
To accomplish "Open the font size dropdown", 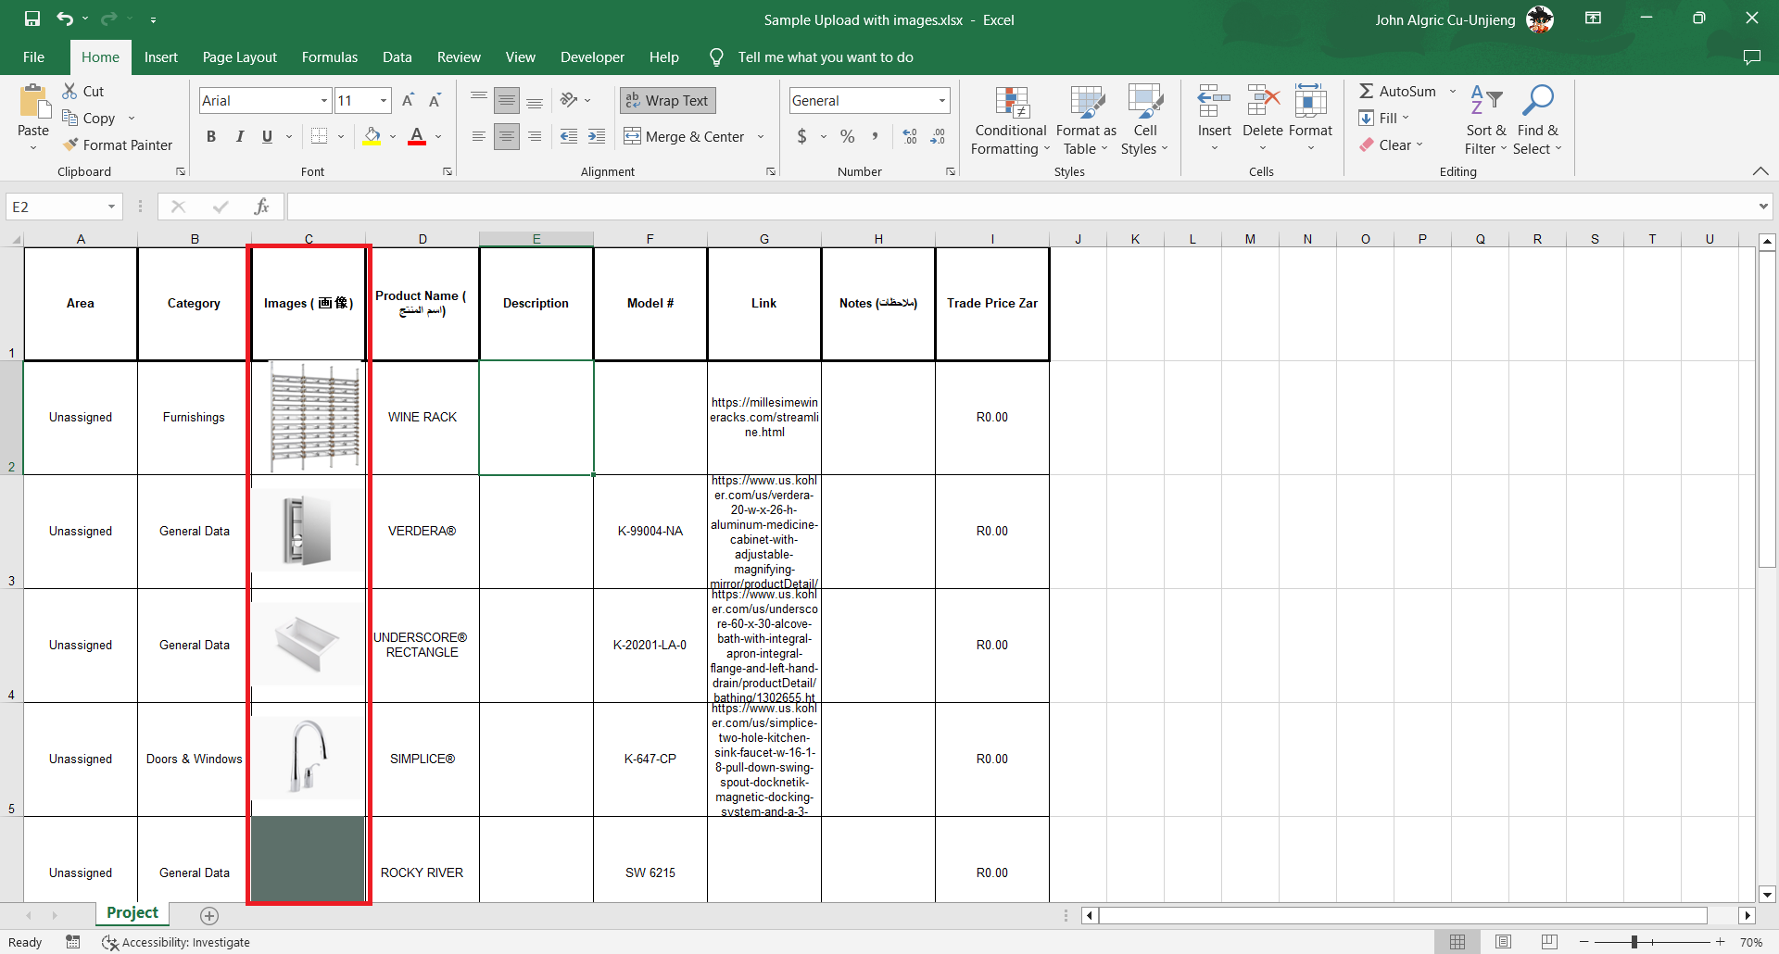I will [x=384, y=100].
